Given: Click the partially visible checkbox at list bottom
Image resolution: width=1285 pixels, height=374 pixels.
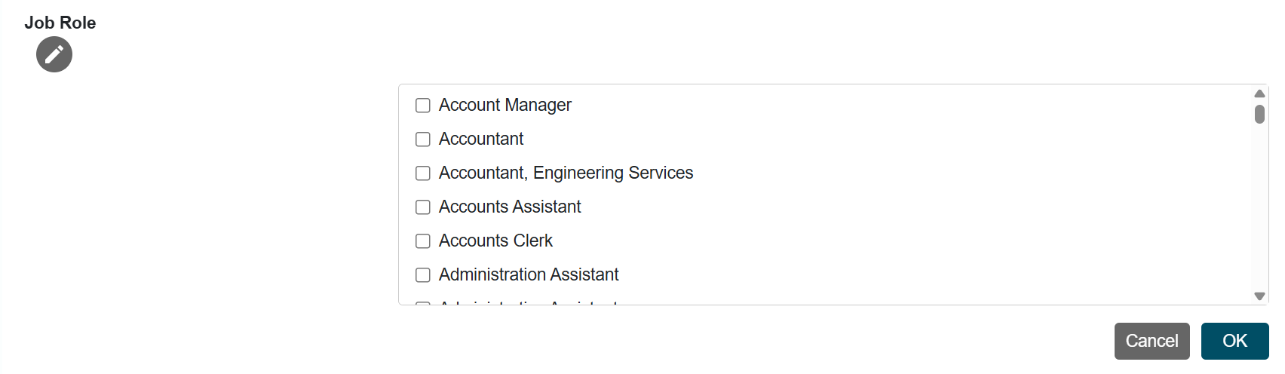Looking at the screenshot, I should pos(423,303).
